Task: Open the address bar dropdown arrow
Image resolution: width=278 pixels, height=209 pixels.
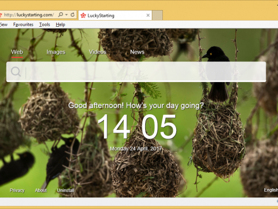Action: 66,14
